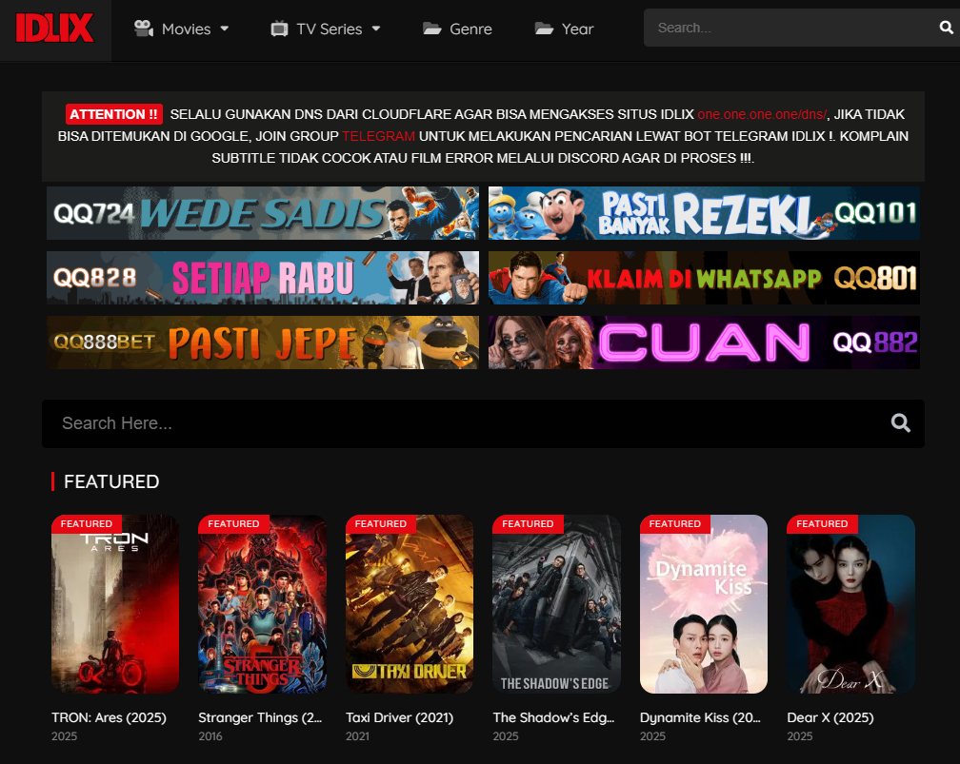Follow the red TELEGRAM link

click(x=378, y=136)
